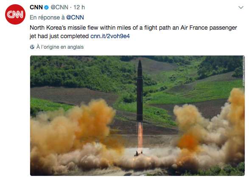Open the 12 h timestamp link

(79, 7)
